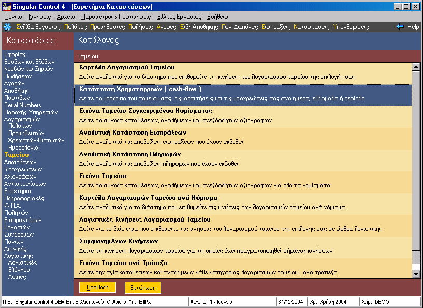Select Λογιστικής category in the sidebar
Screen dimensions: 423x308
(x=18, y=256)
